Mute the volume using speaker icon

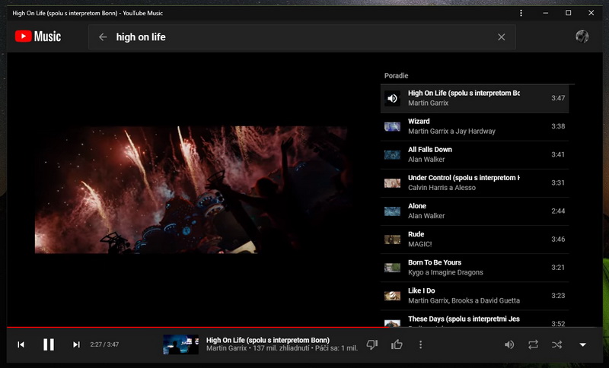[509, 344]
